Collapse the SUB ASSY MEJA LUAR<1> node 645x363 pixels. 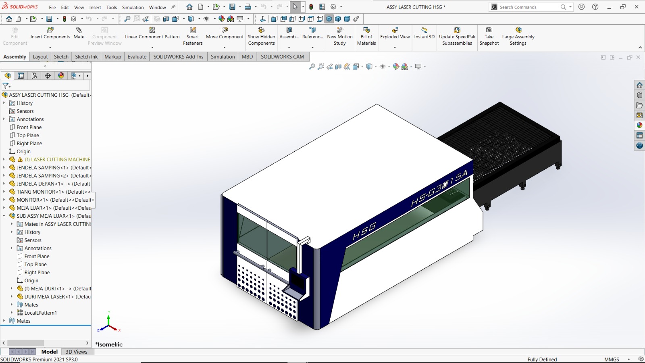coord(4,216)
